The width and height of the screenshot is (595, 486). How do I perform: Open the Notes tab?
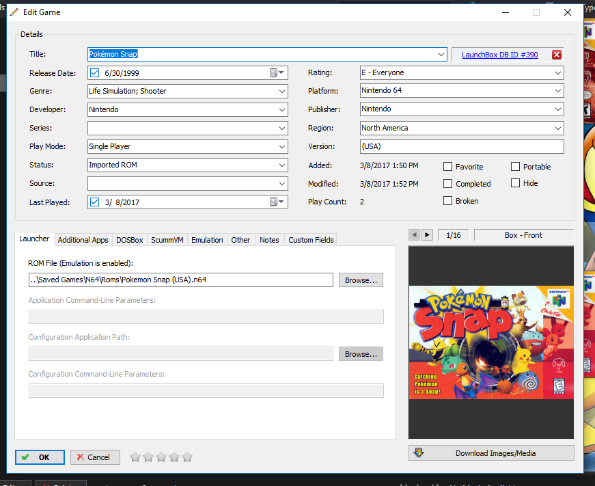269,240
